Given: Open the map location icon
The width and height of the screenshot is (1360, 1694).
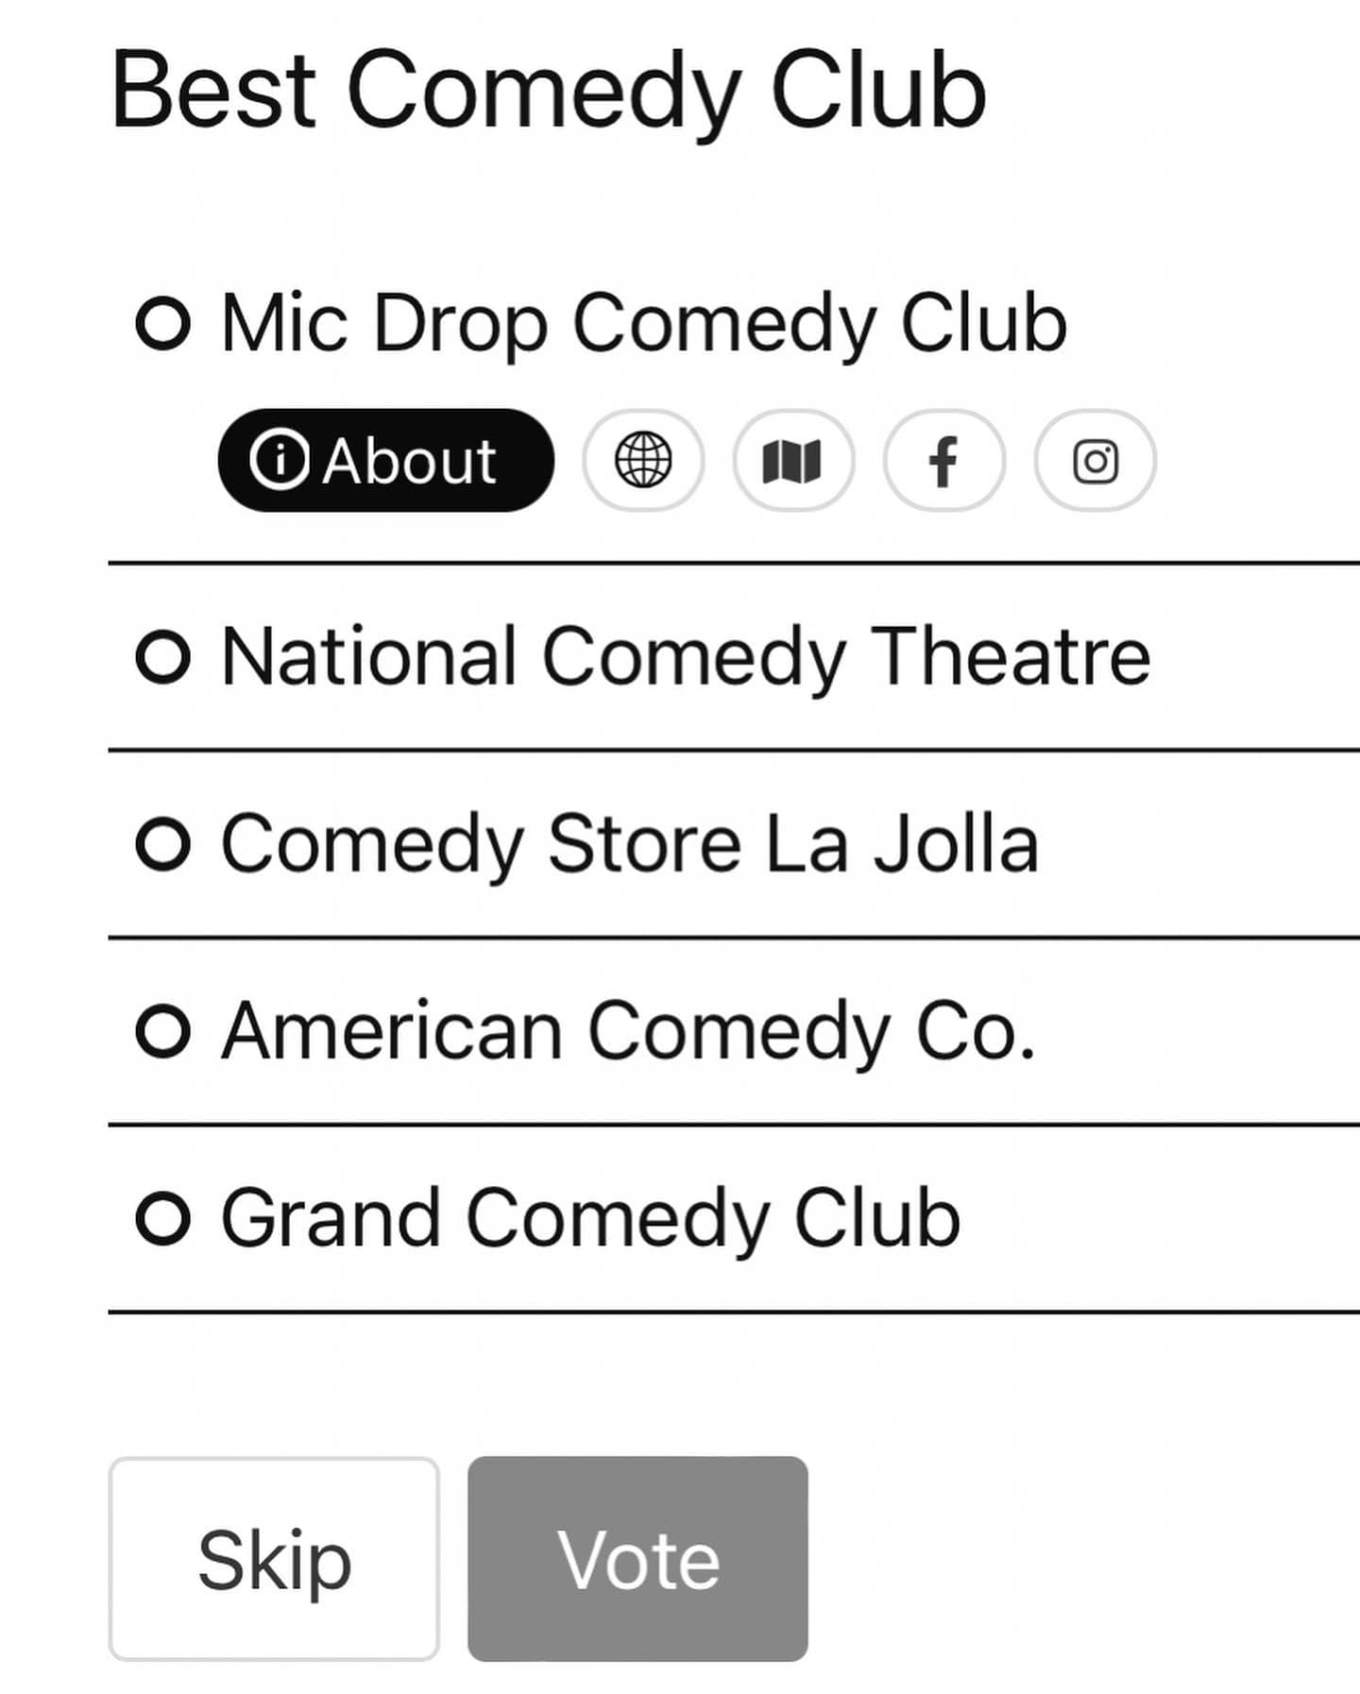Looking at the screenshot, I should 793,461.
